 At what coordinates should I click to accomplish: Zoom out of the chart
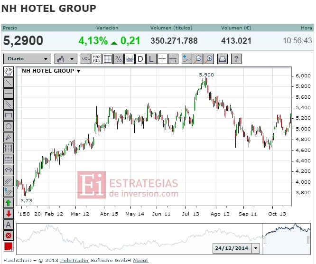point(198,59)
